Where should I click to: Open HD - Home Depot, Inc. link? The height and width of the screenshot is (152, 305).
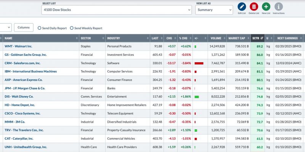click(x=20, y=105)
